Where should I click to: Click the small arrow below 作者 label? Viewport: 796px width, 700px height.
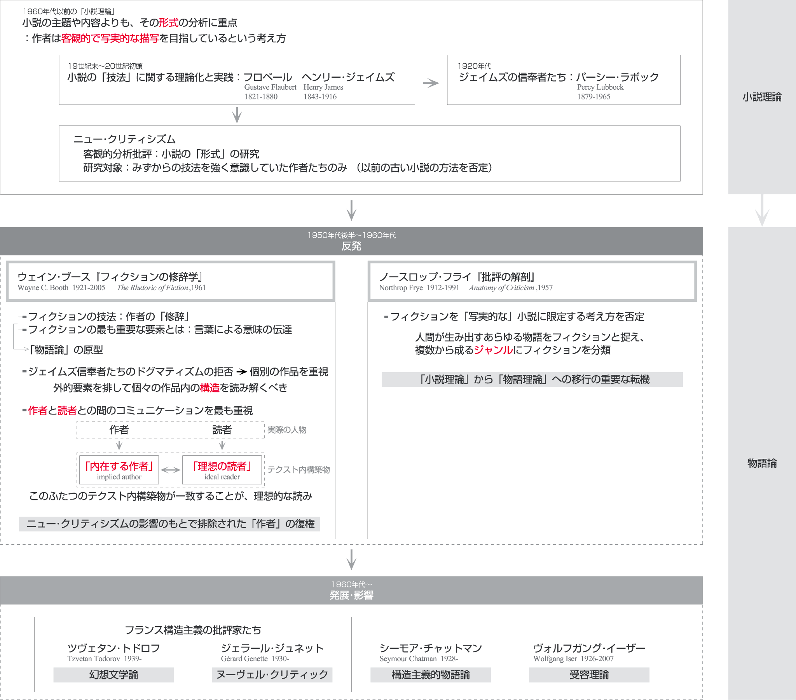pyautogui.click(x=119, y=446)
